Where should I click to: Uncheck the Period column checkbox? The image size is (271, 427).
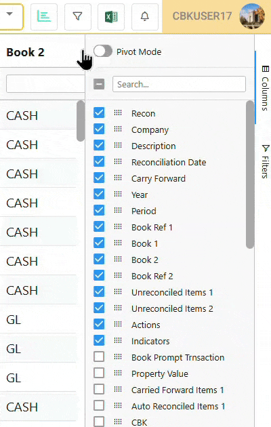click(99, 210)
